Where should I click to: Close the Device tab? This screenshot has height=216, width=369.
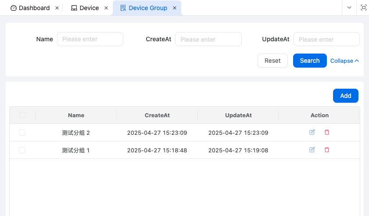click(106, 8)
